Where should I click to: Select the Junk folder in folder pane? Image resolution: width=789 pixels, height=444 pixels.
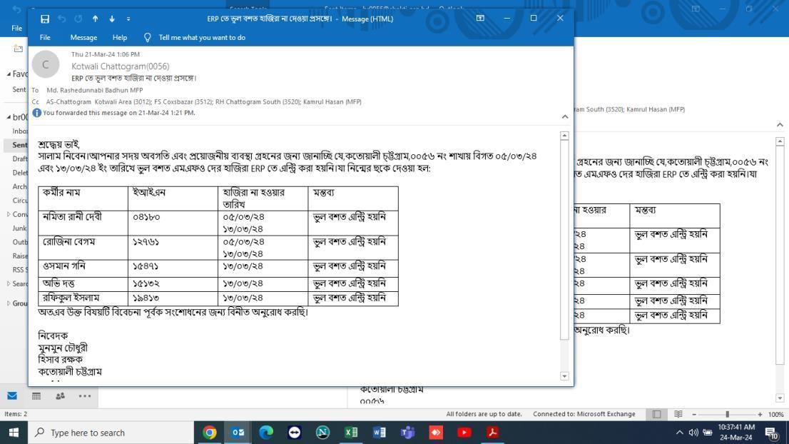pyautogui.click(x=20, y=228)
